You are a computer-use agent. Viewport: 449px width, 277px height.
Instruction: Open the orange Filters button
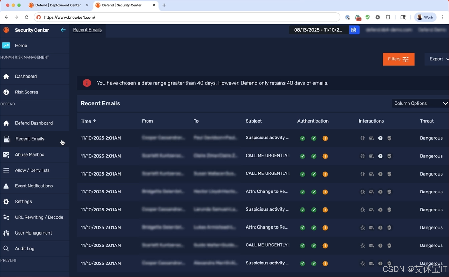[x=398, y=59]
